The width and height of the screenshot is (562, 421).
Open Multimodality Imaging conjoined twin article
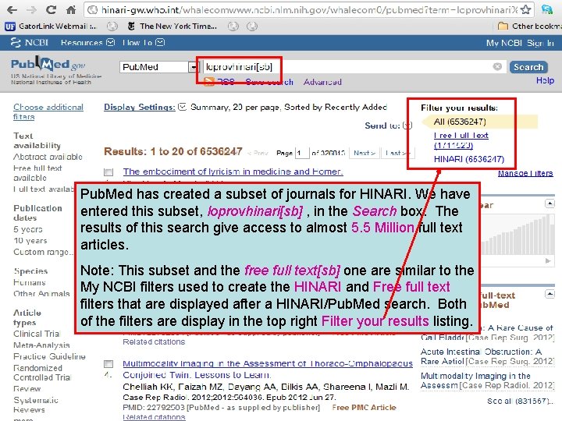click(268, 369)
